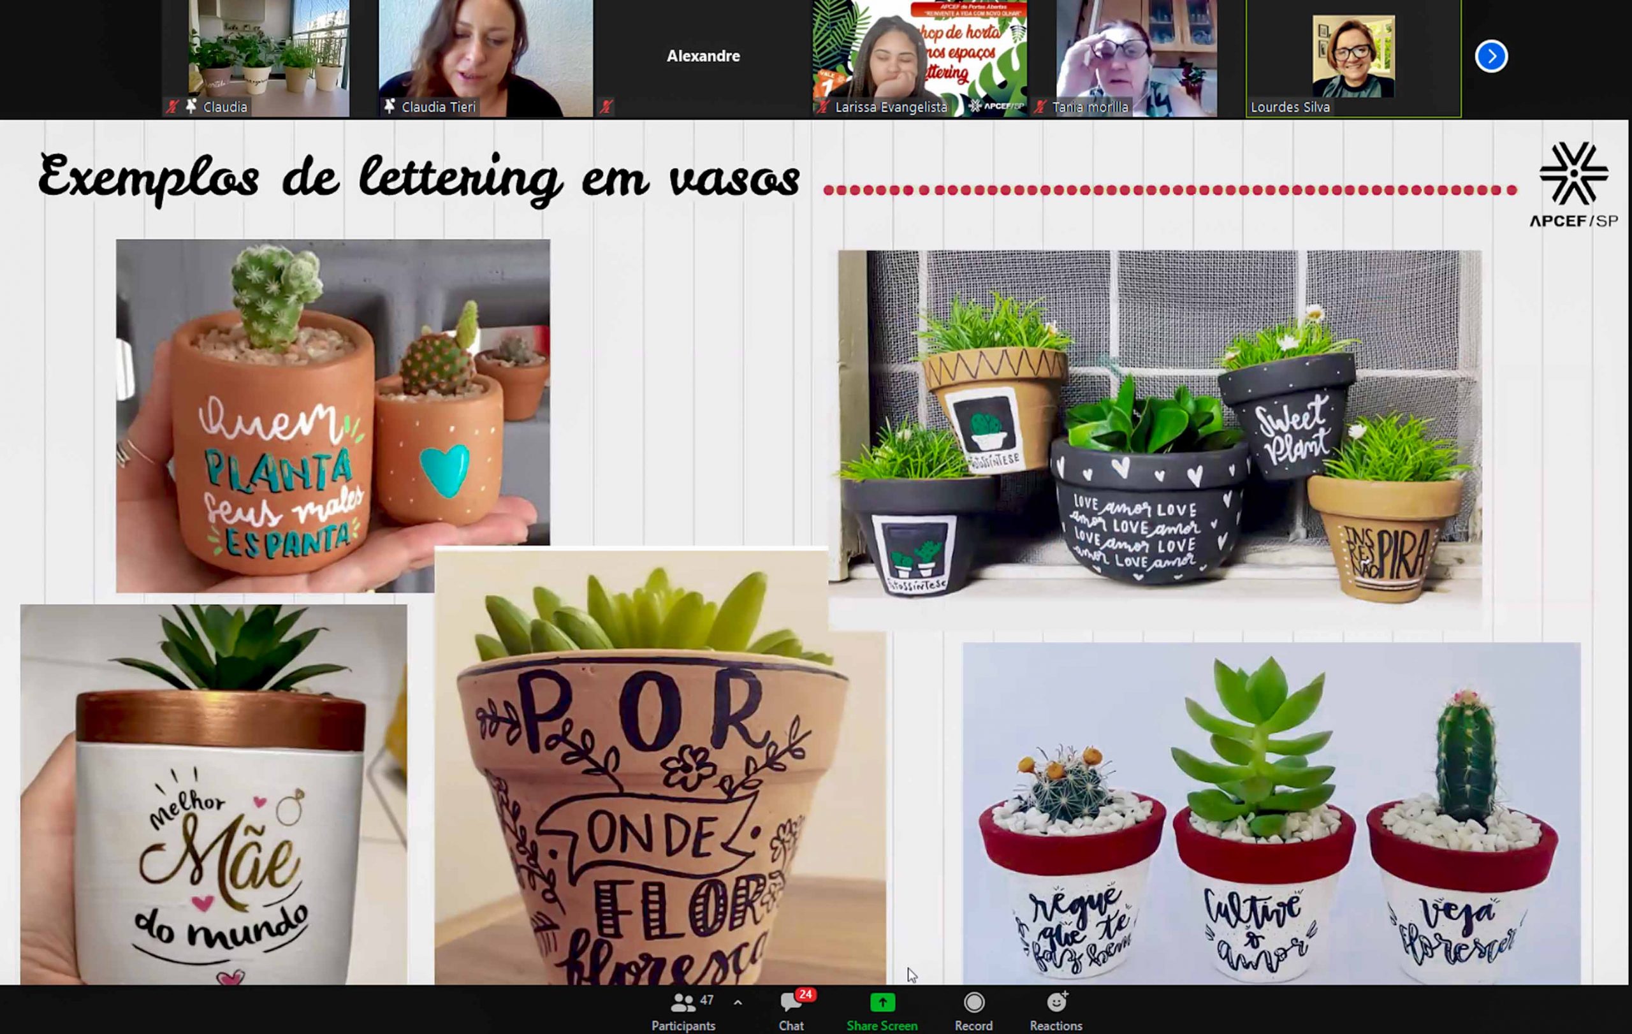Click the Participants text label
1632x1034 pixels.
click(x=683, y=1025)
